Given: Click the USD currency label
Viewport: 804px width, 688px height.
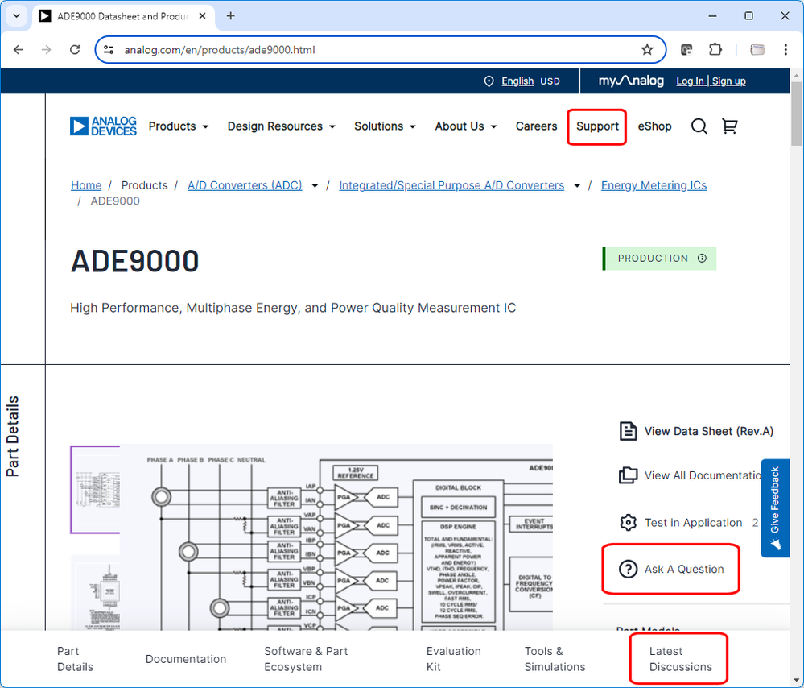Looking at the screenshot, I should [550, 81].
